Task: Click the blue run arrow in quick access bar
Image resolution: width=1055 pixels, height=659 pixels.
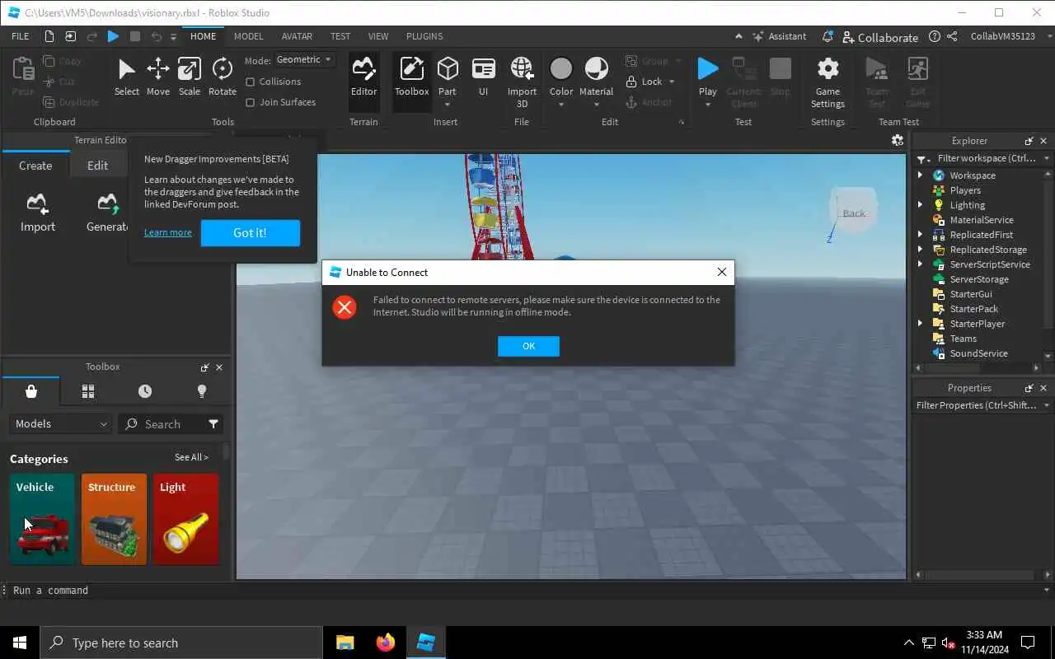Action: pyautogui.click(x=114, y=36)
